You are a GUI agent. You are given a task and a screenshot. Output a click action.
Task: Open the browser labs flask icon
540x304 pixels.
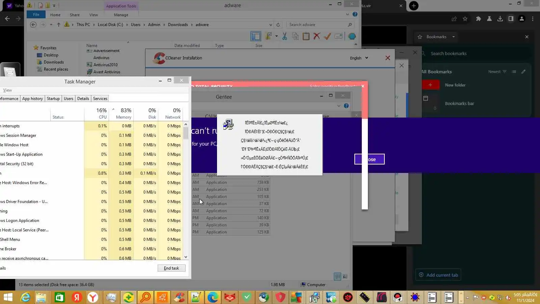click(x=489, y=19)
